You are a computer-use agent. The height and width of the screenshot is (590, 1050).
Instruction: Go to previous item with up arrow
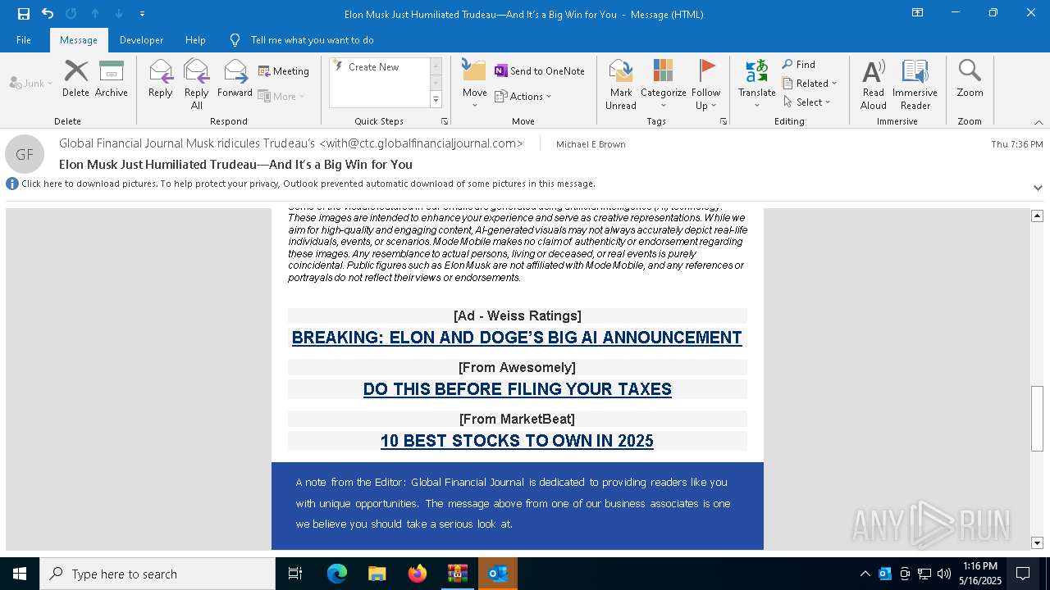[x=95, y=14]
